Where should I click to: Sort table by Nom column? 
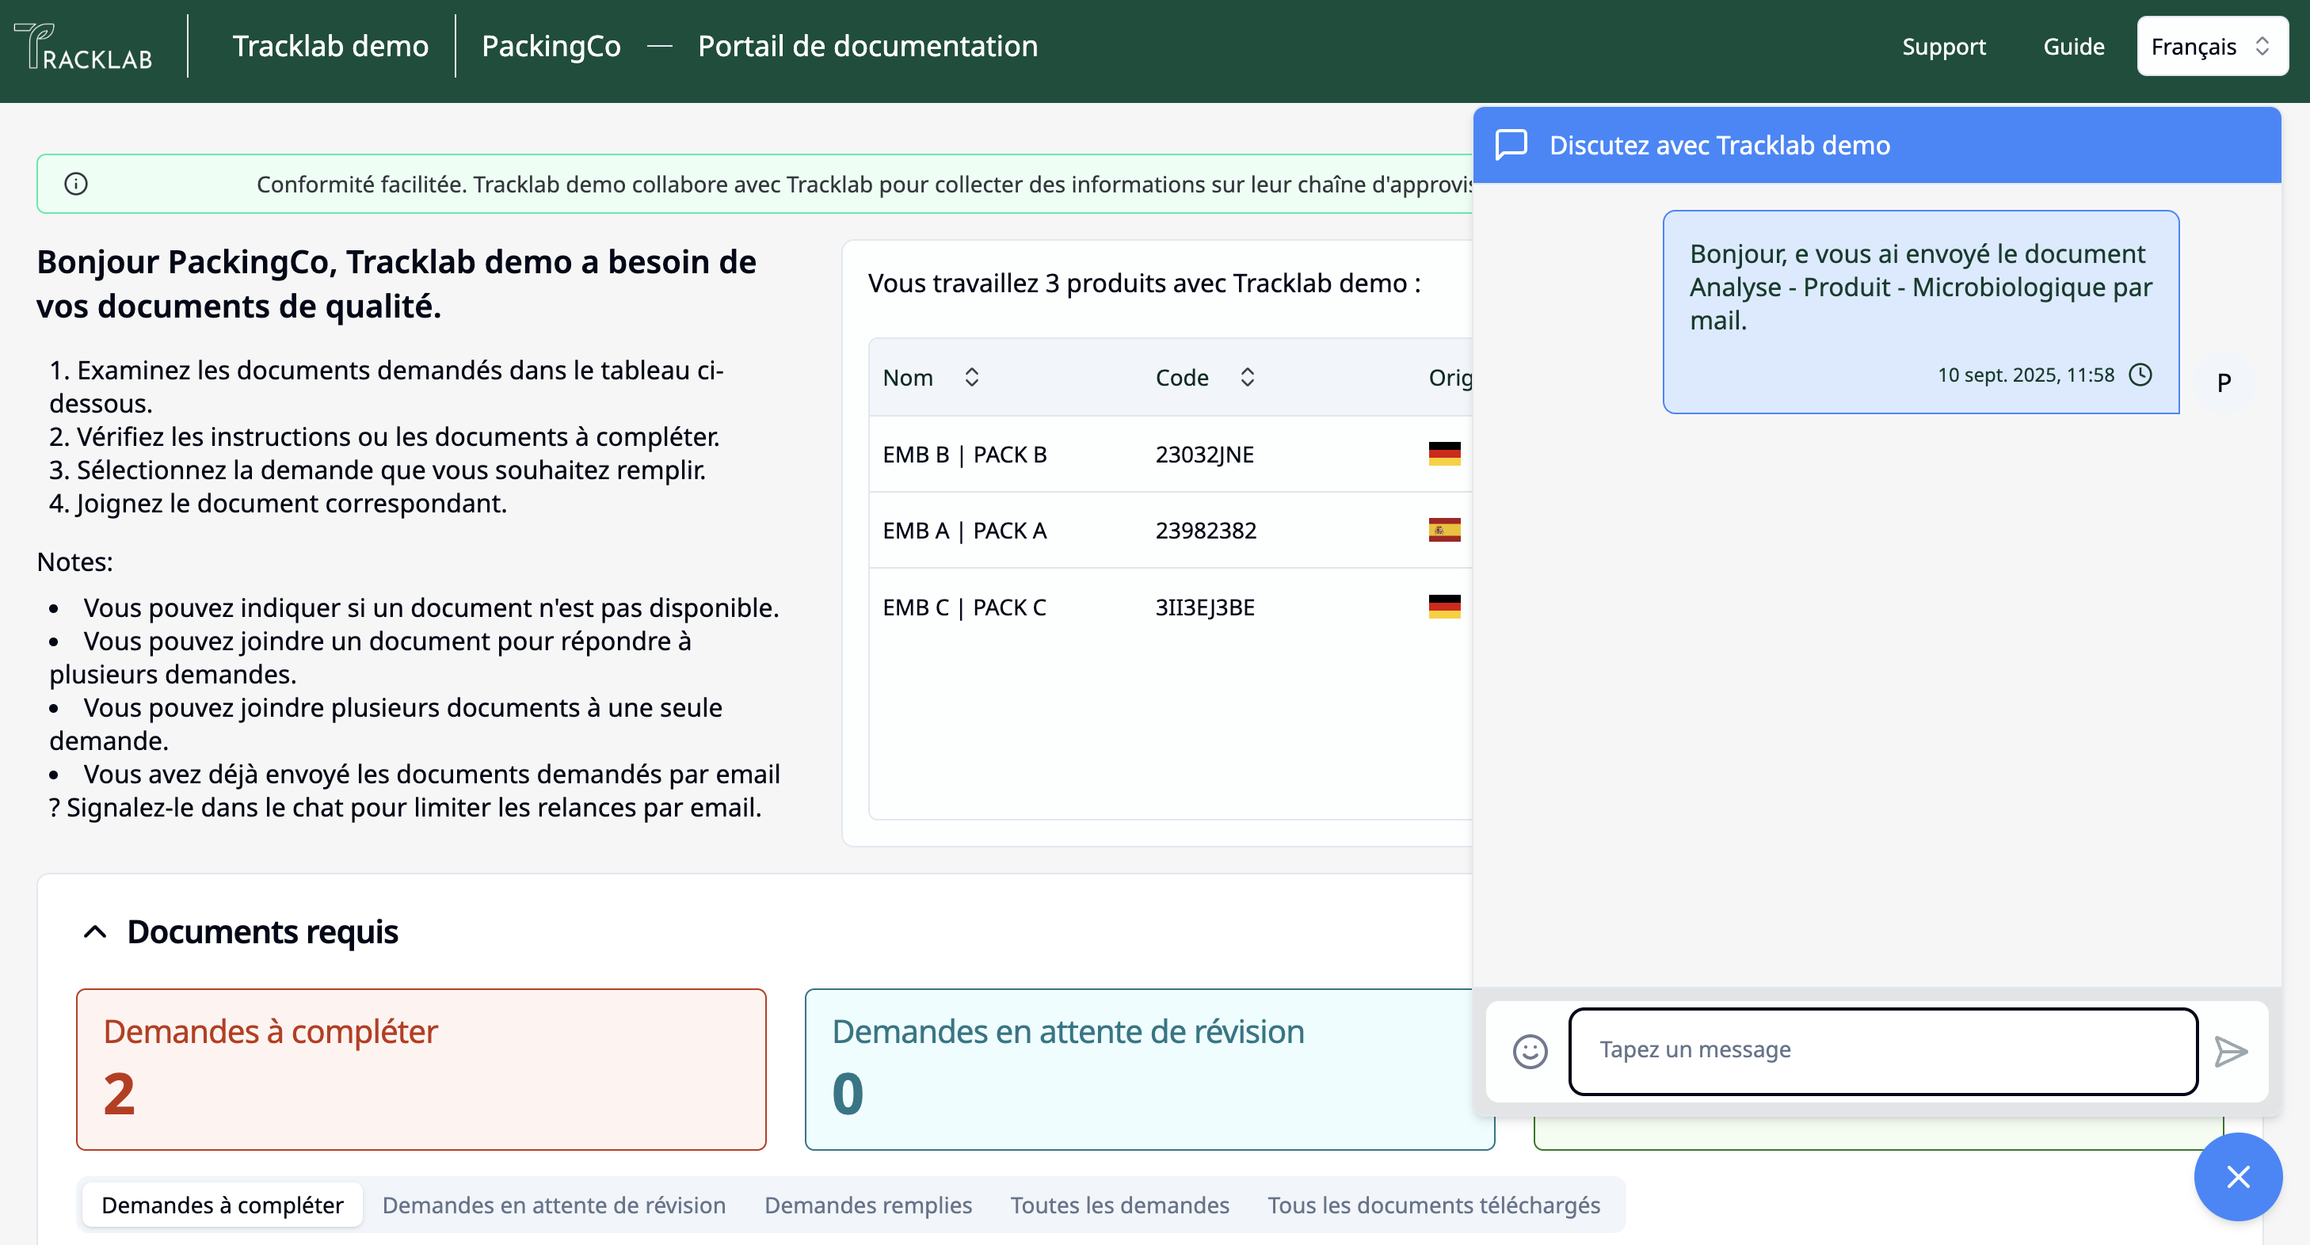[x=971, y=377]
